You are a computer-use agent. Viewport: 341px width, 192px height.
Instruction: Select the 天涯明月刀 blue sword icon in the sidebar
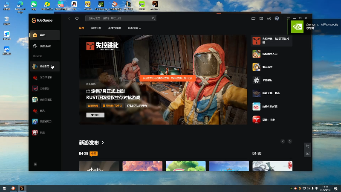[x=35, y=122]
